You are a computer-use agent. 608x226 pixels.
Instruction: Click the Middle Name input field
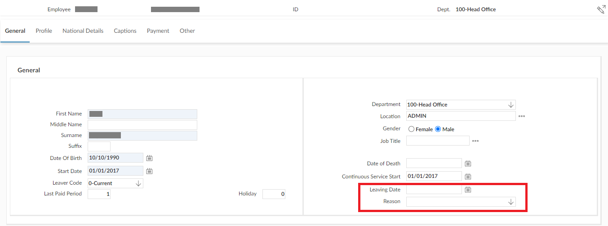click(142, 125)
